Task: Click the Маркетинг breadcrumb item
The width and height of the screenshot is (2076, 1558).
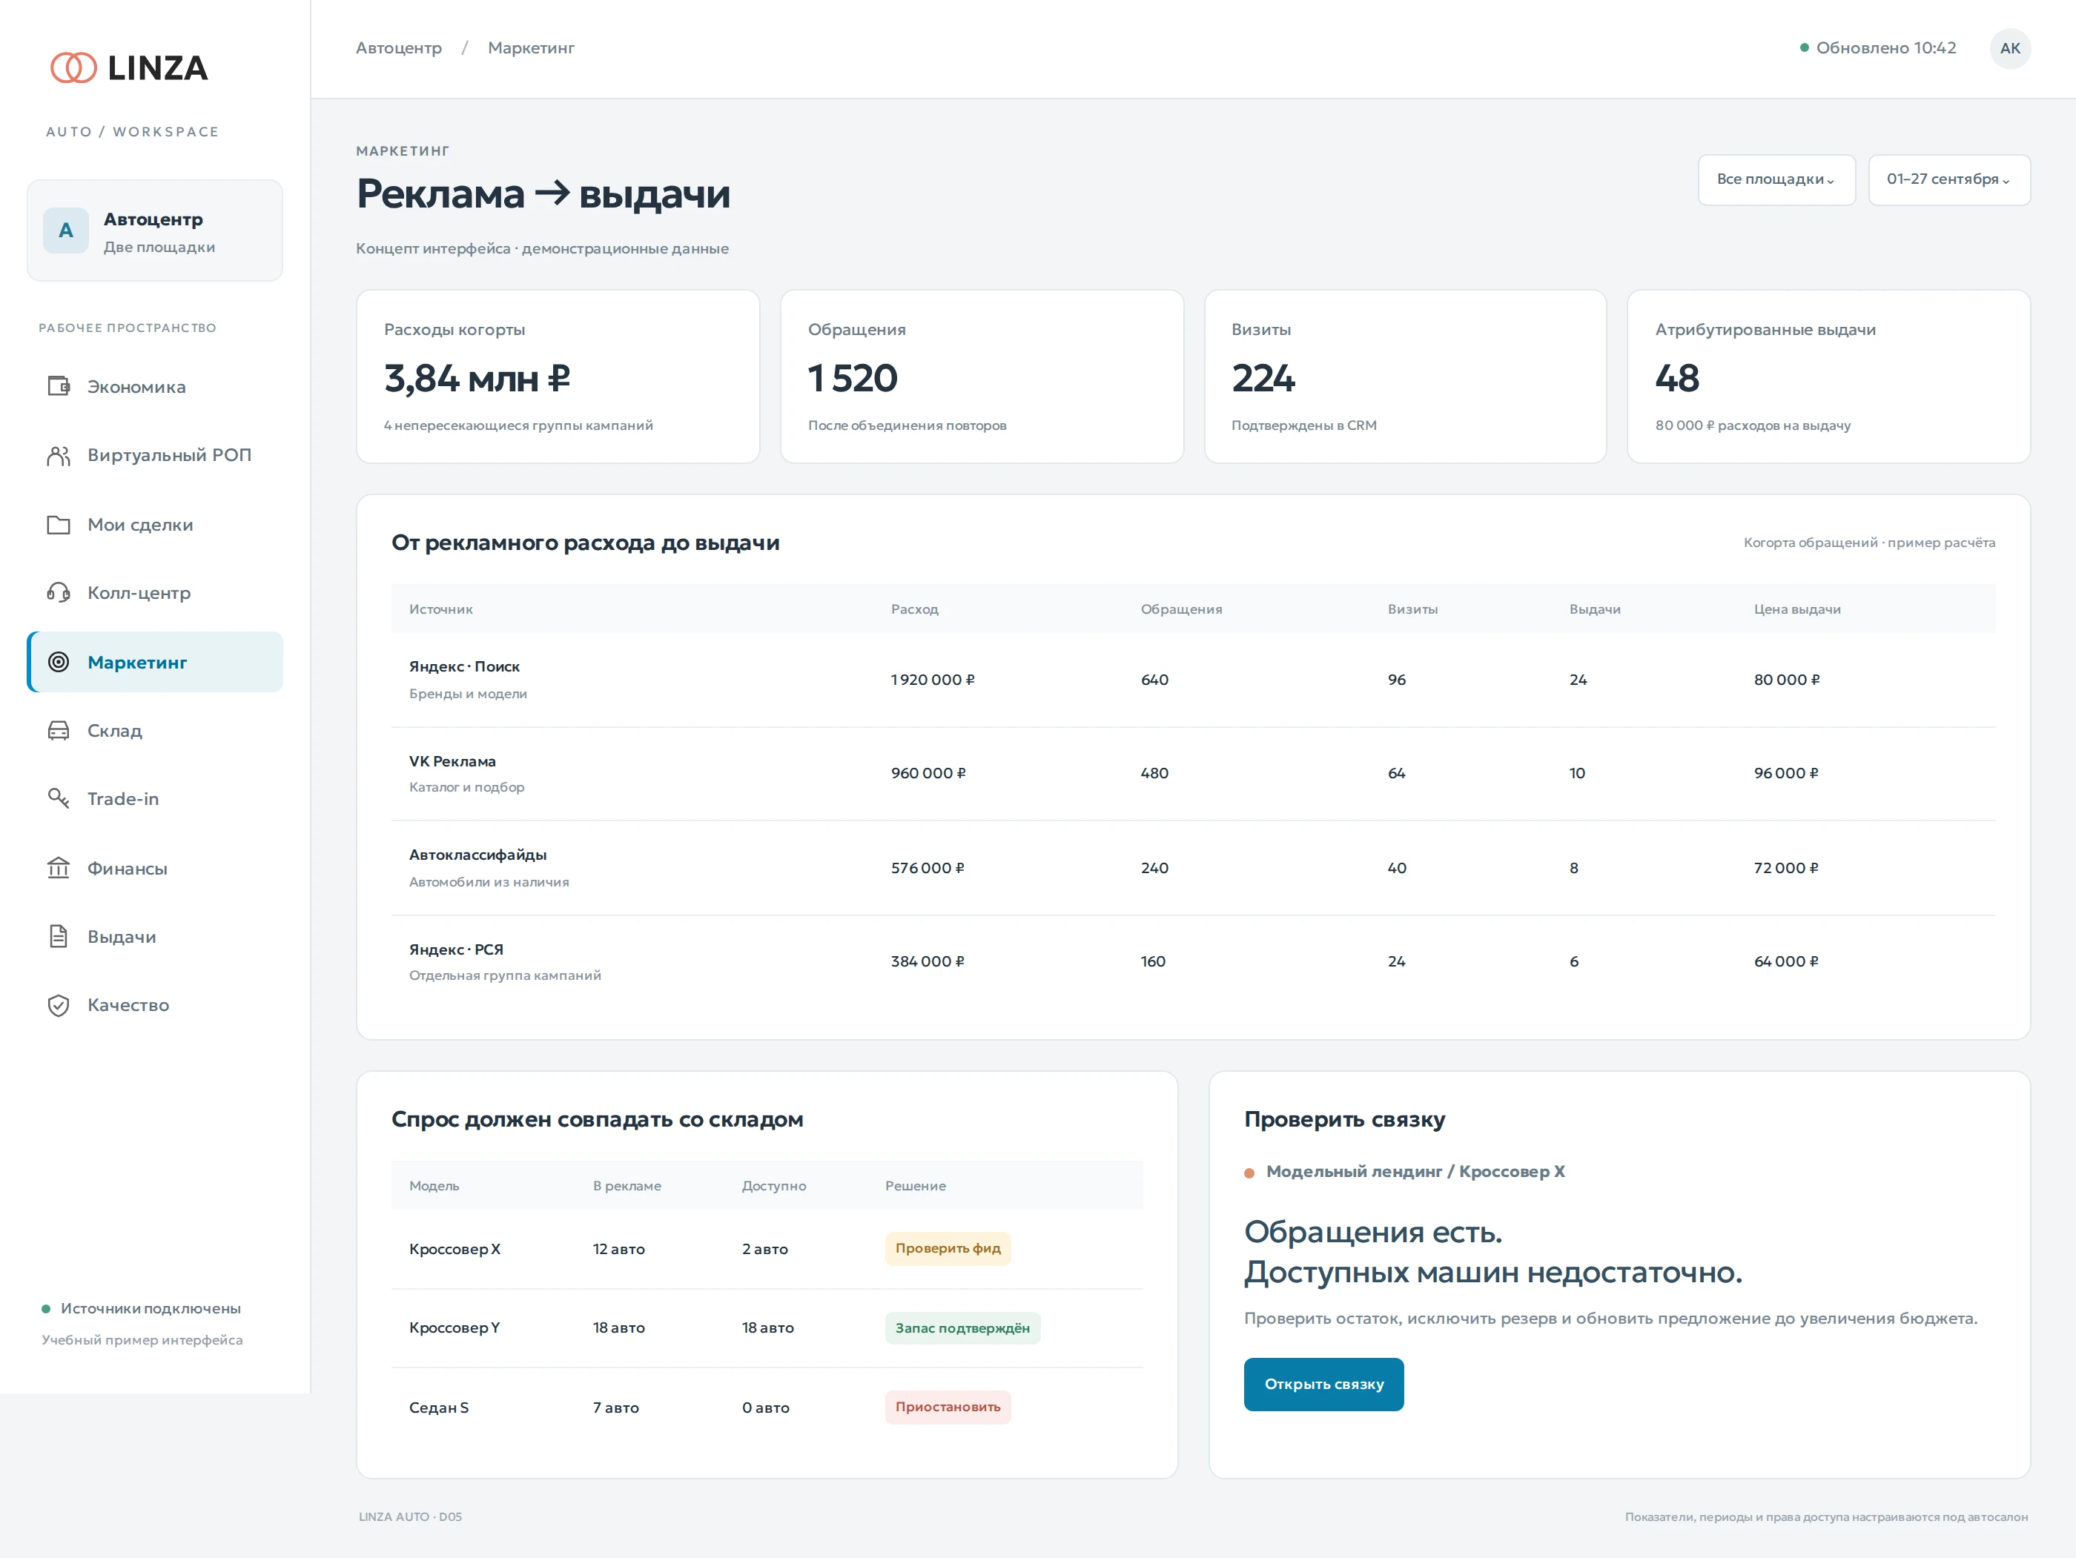Action: click(x=530, y=48)
